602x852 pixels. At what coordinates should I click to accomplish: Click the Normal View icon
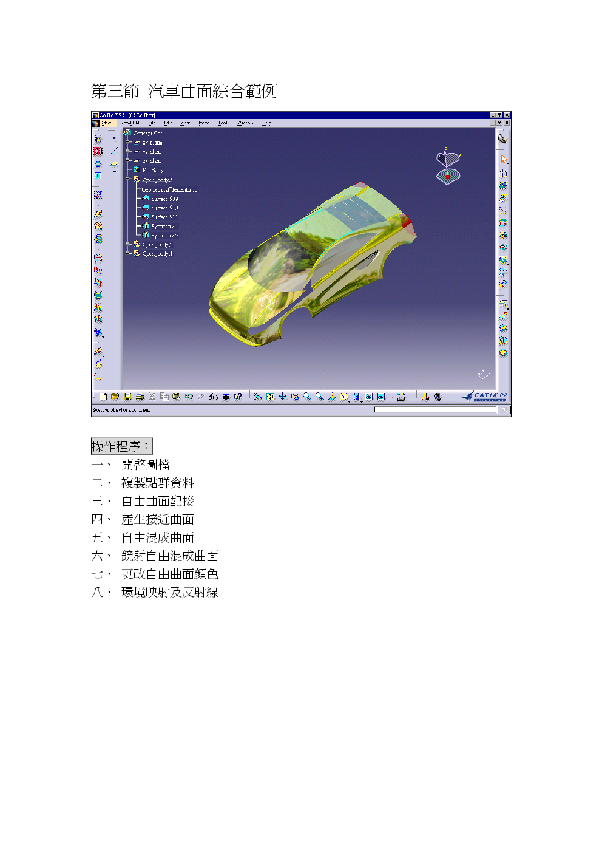331,397
